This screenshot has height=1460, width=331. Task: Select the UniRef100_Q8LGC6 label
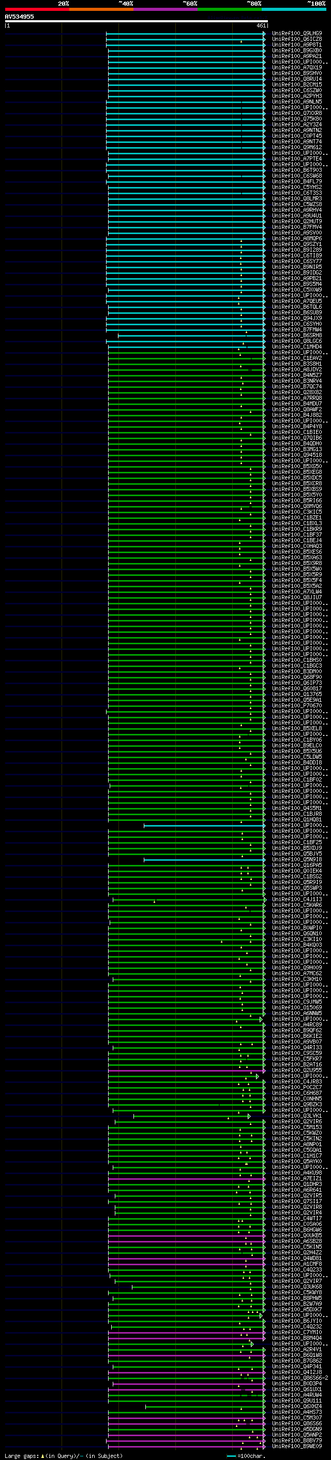pyautogui.click(x=297, y=341)
